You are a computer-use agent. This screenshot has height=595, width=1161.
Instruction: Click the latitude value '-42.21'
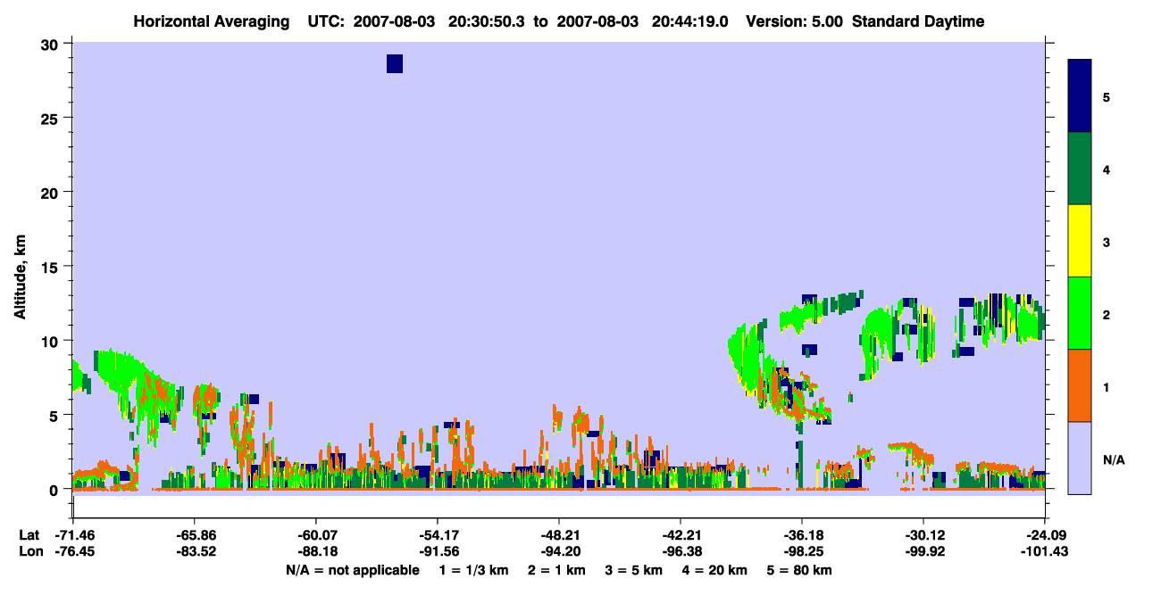tap(680, 535)
